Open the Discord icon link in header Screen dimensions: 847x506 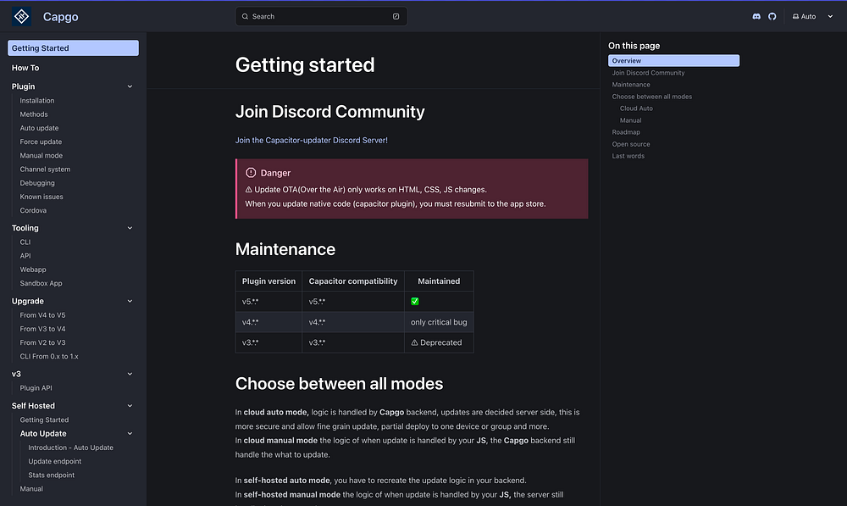point(756,17)
